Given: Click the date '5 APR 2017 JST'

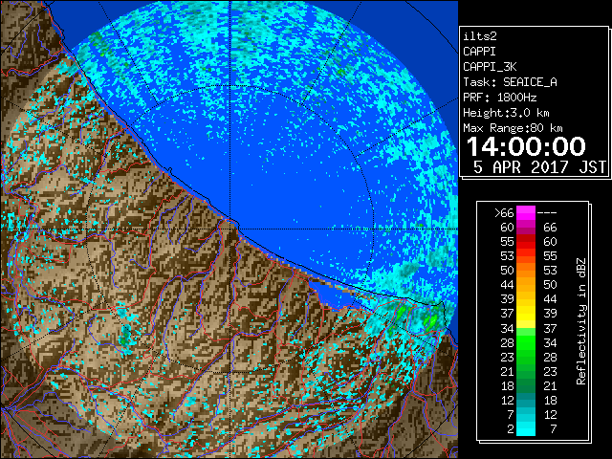Looking at the screenshot, I should (539, 167).
